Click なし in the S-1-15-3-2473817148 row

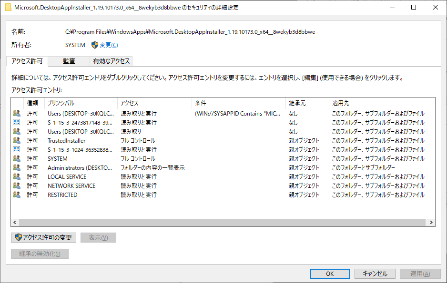[293, 122]
